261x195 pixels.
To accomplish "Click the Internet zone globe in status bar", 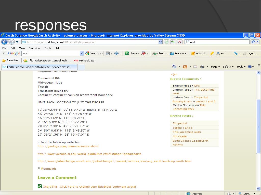I will tap(188, 193).
